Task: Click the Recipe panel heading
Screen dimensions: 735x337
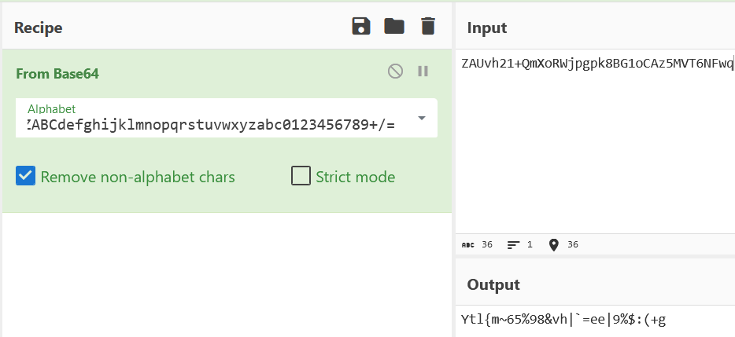Action: point(38,27)
